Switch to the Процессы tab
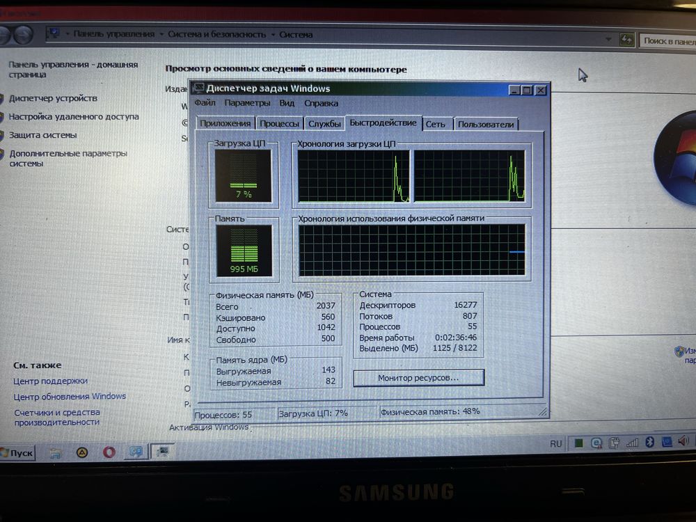The height and width of the screenshot is (522, 696). pyautogui.click(x=279, y=124)
